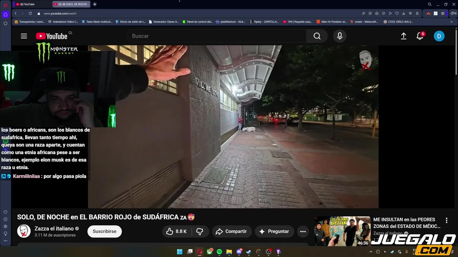Viewport: 458px width, 257px height.
Task: Open sidebar heart pinboards icon
Action: coord(5,212)
